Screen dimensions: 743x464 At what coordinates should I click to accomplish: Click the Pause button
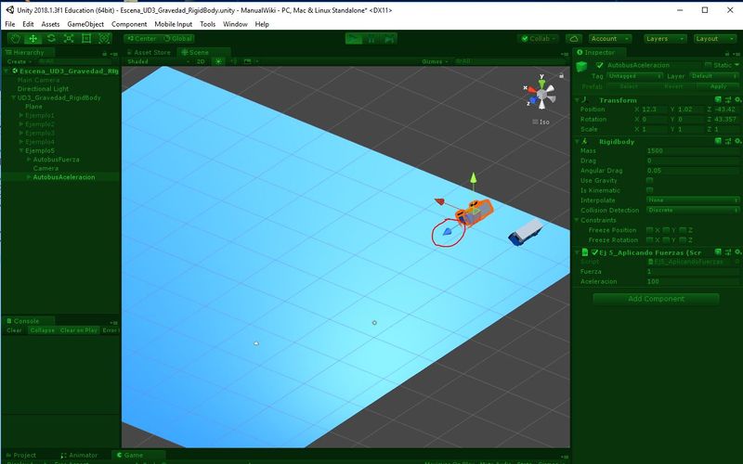coord(371,39)
